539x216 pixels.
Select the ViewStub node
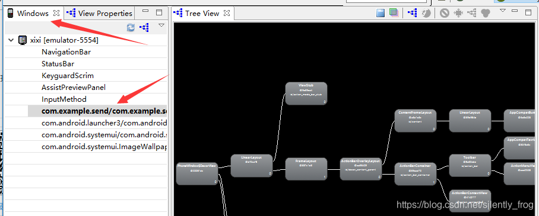coord(306,94)
